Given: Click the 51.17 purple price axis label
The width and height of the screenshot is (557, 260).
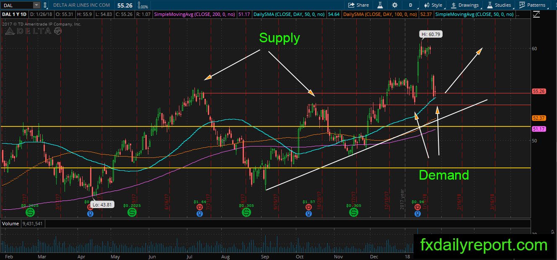Looking at the screenshot, I should coord(538,129).
